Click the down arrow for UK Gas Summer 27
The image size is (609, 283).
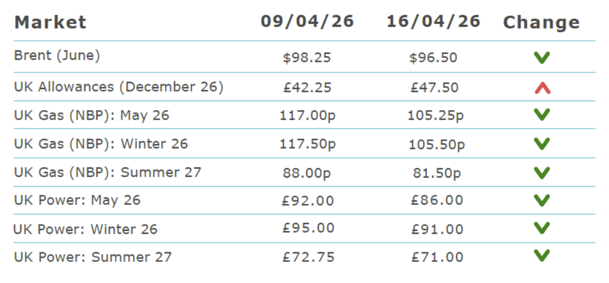coord(542,172)
